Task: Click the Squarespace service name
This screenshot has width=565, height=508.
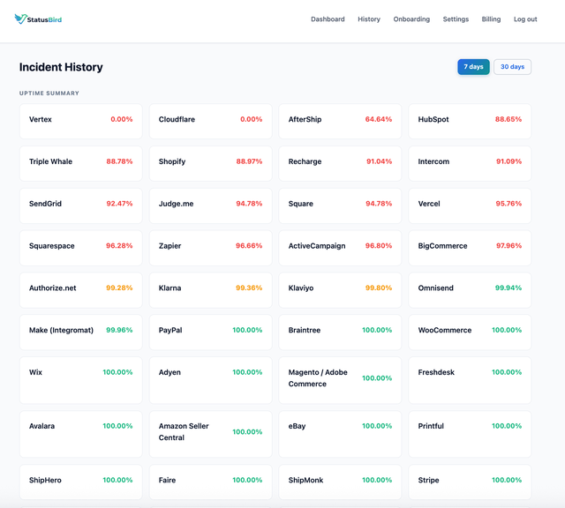Action: pyautogui.click(x=52, y=245)
